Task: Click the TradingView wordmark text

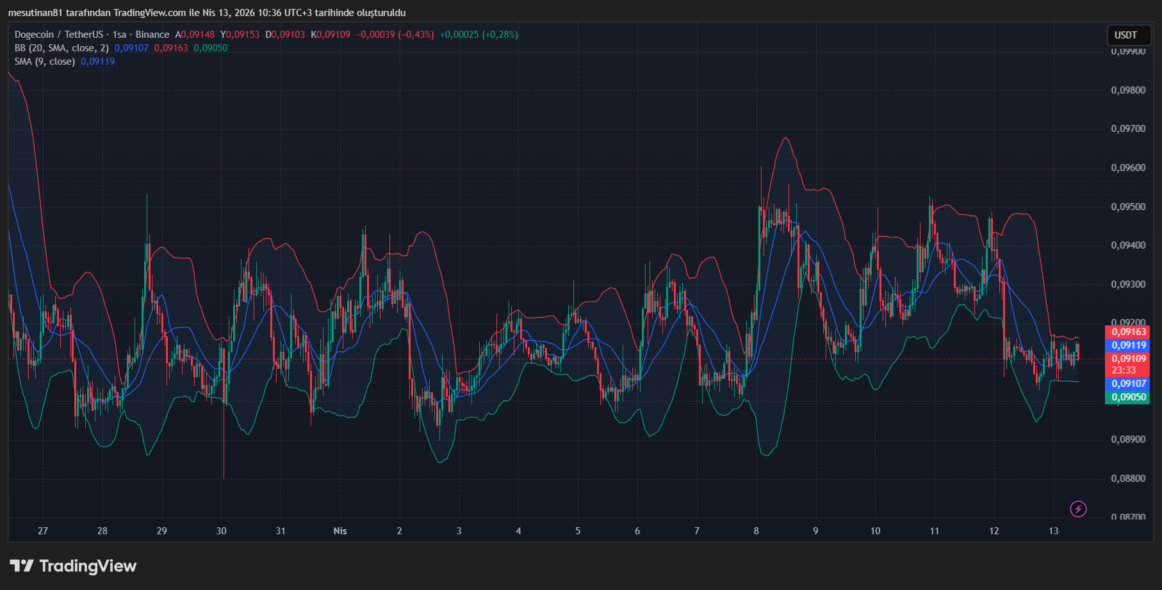Action: click(x=88, y=566)
